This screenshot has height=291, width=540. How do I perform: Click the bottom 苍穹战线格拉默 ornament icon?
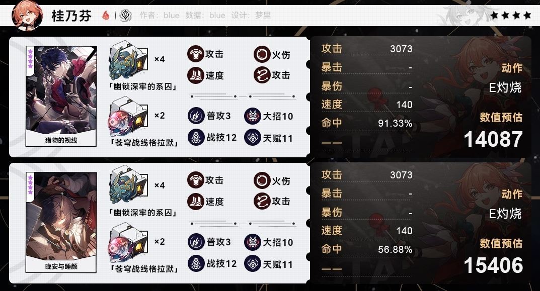pos(128,244)
